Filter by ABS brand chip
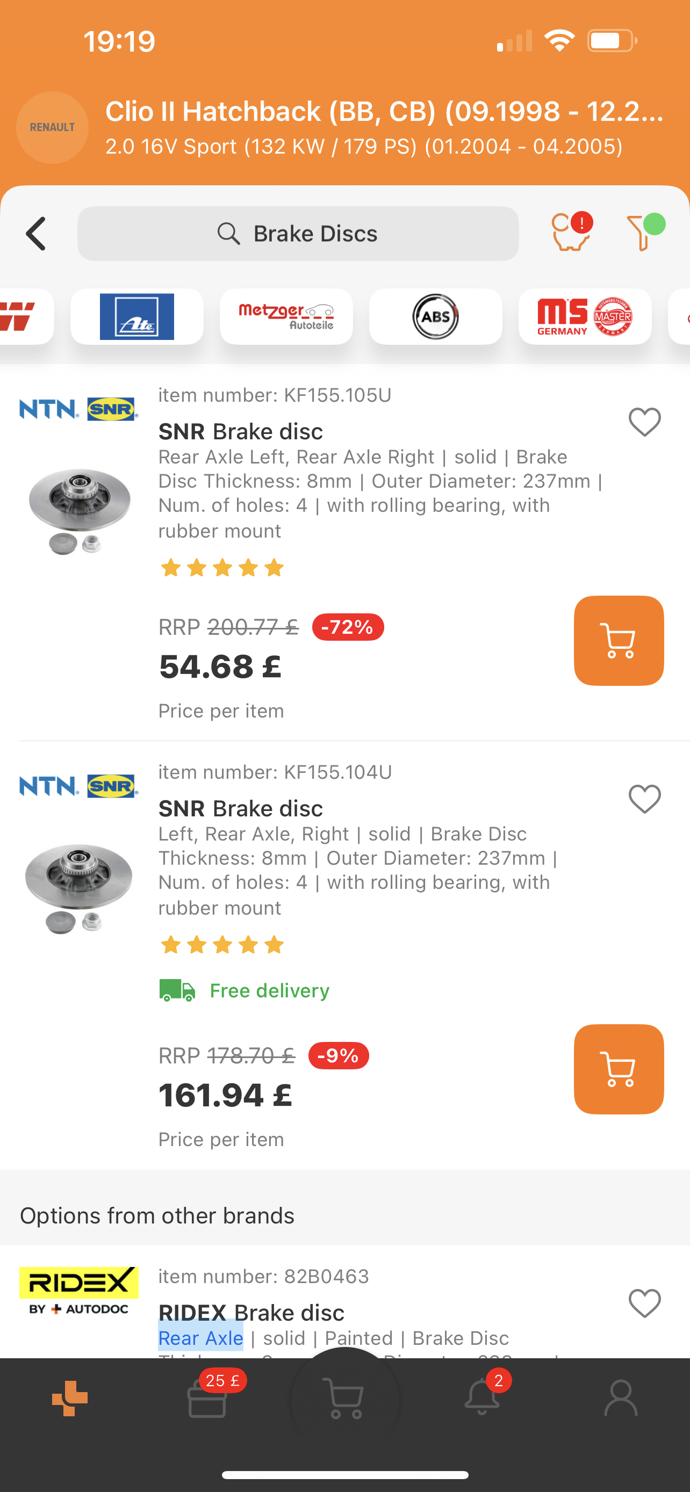 click(435, 317)
